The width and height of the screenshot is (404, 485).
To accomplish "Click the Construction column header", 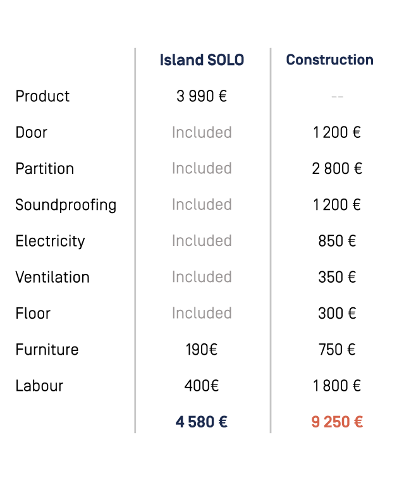I will pyautogui.click(x=329, y=60).
